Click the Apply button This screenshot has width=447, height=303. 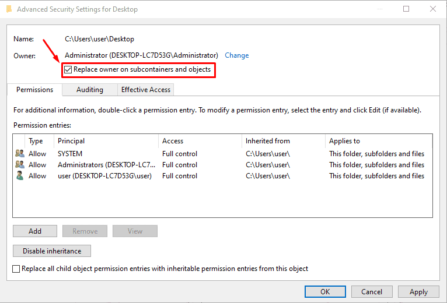[418, 291]
